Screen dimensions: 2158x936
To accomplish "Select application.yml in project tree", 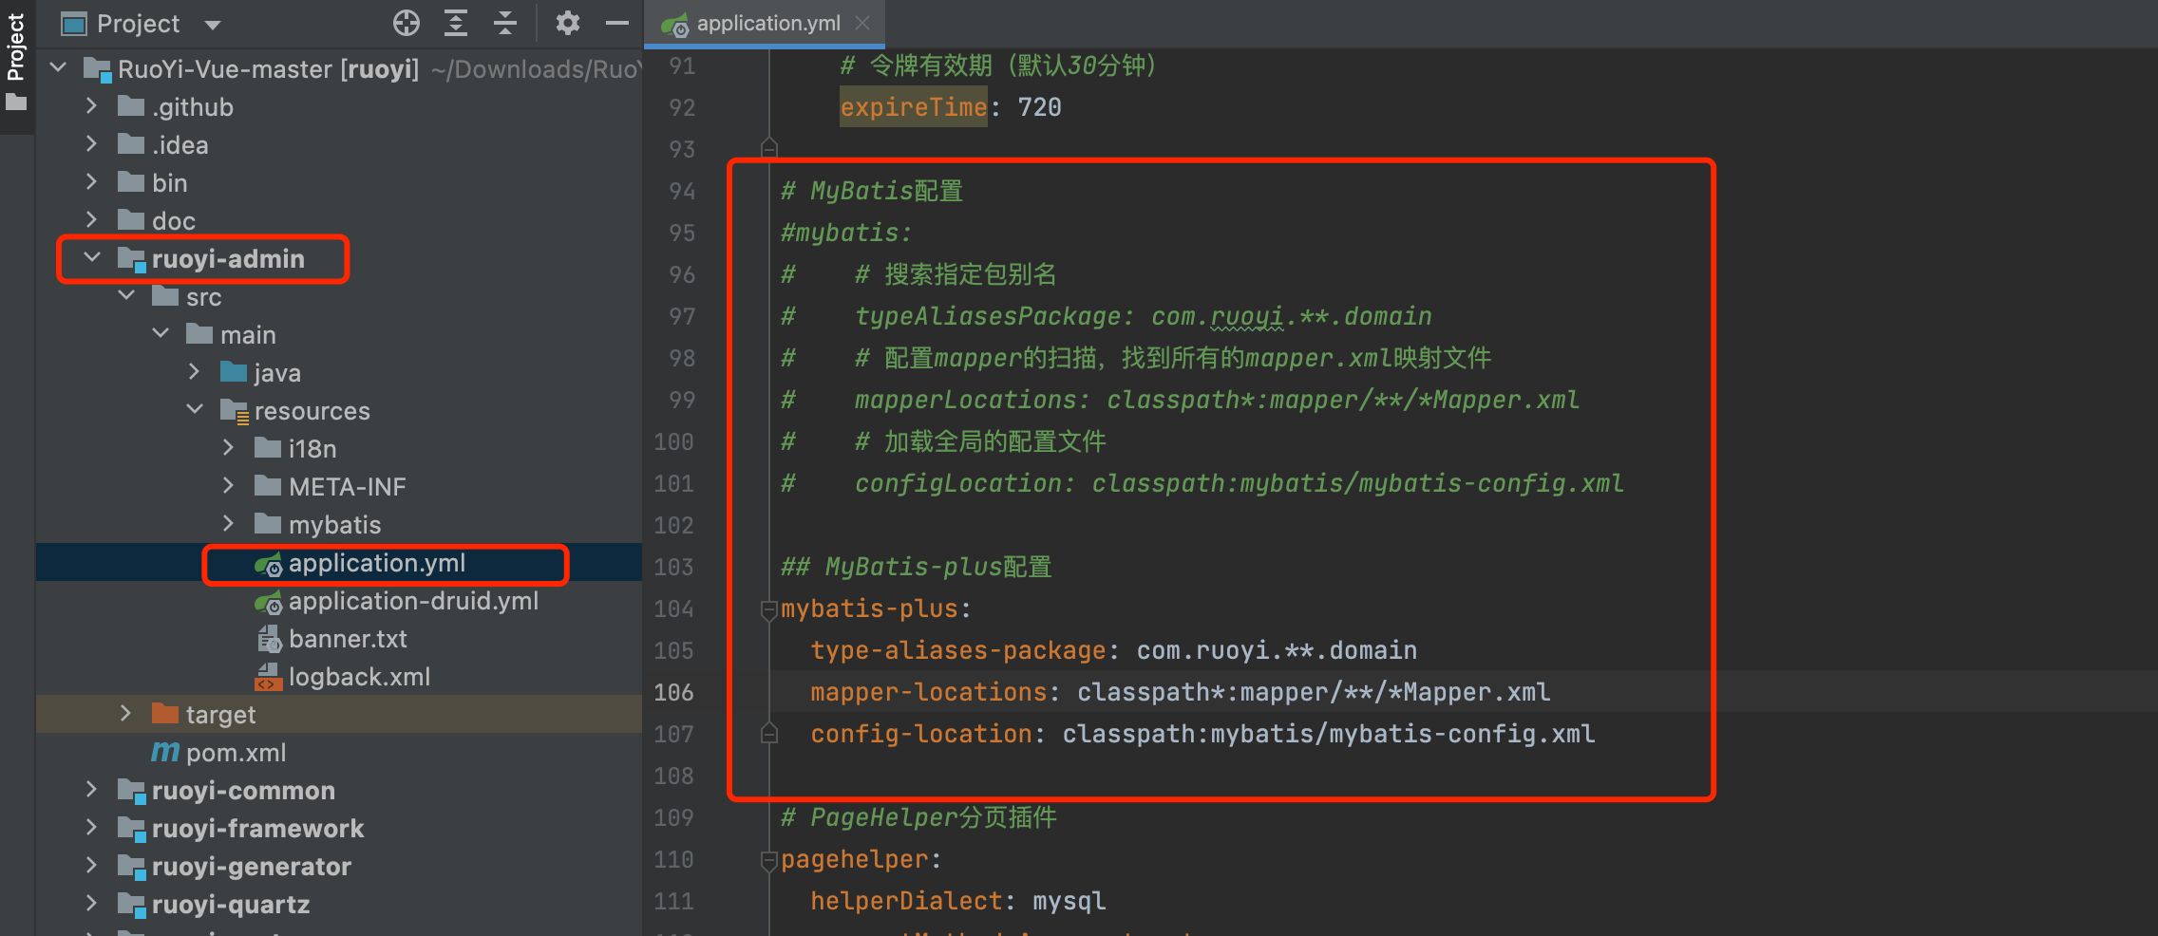I will click(339, 563).
